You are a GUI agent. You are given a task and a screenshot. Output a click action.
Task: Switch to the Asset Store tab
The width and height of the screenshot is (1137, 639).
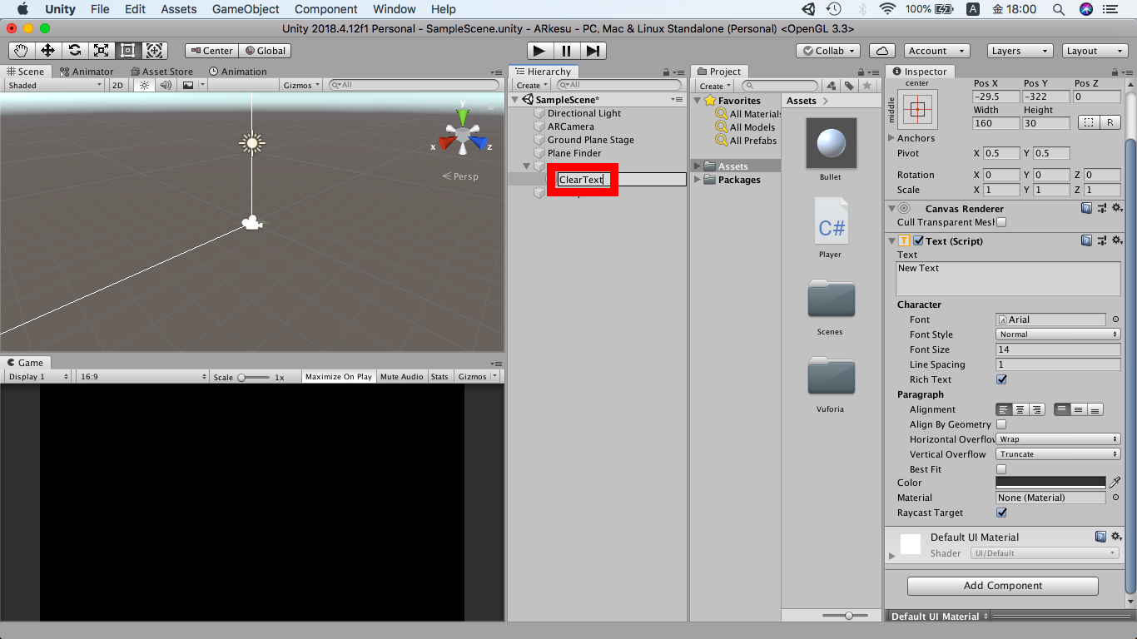click(161, 72)
